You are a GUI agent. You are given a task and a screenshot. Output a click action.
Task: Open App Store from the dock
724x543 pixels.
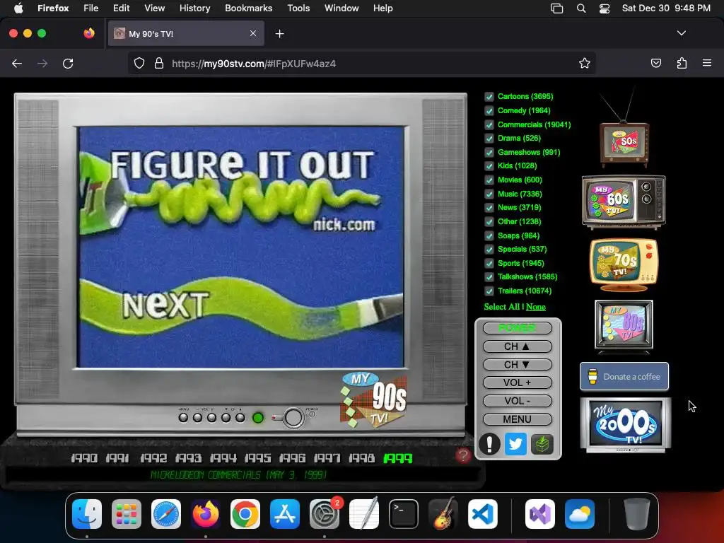pos(285,514)
